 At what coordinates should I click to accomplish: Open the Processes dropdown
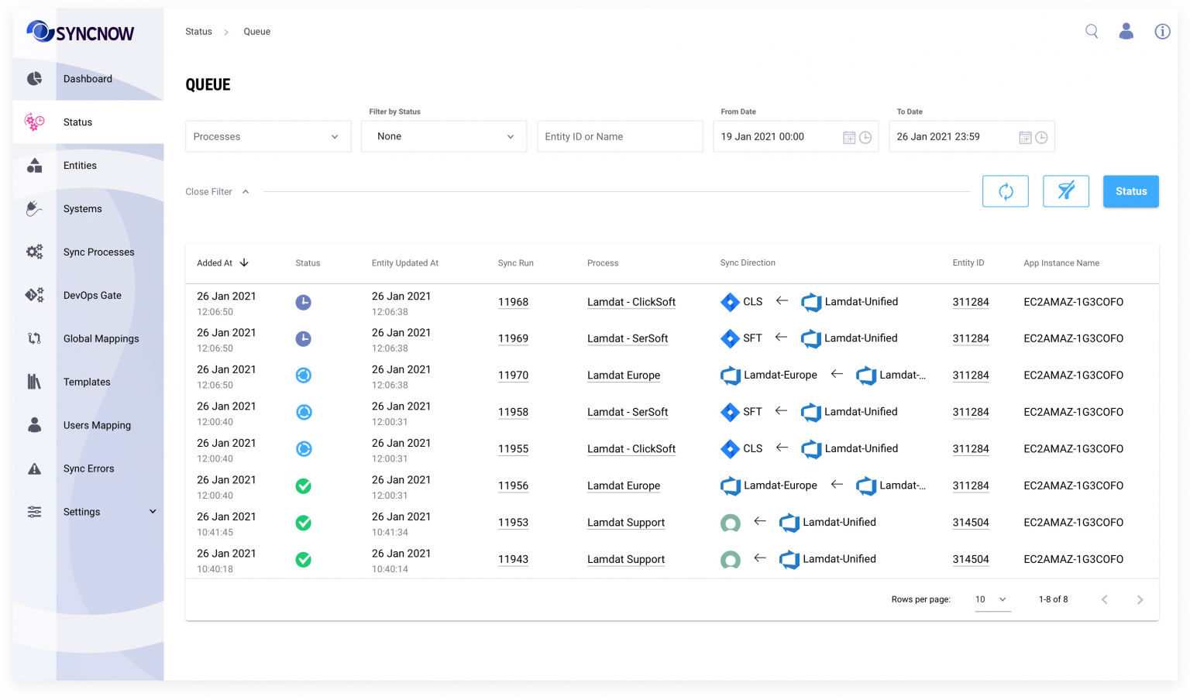click(x=268, y=136)
